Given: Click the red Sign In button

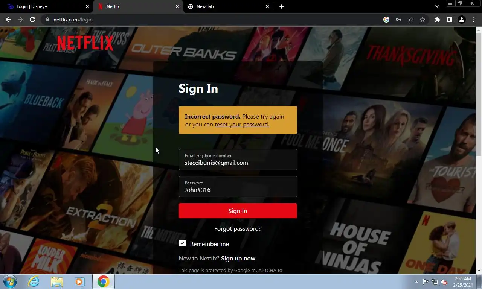Looking at the screenshot, I should pyautogui.click(x=238, y=211).
